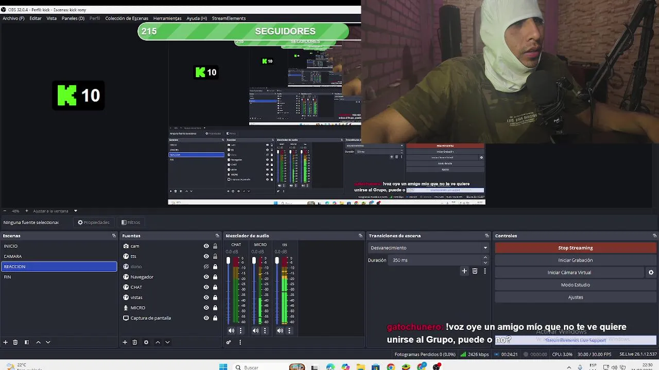Open virtual camera settings gear
The width and height of the screenshot is (659, 370).
[651, 272]
